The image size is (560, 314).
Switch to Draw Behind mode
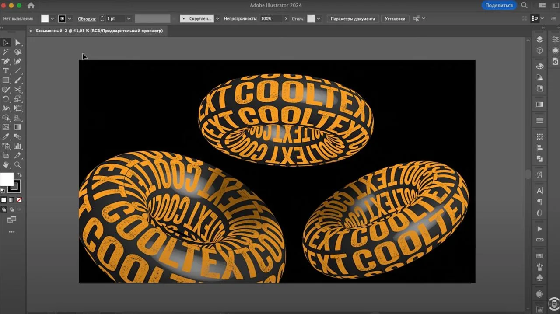(x=11, y=209)
